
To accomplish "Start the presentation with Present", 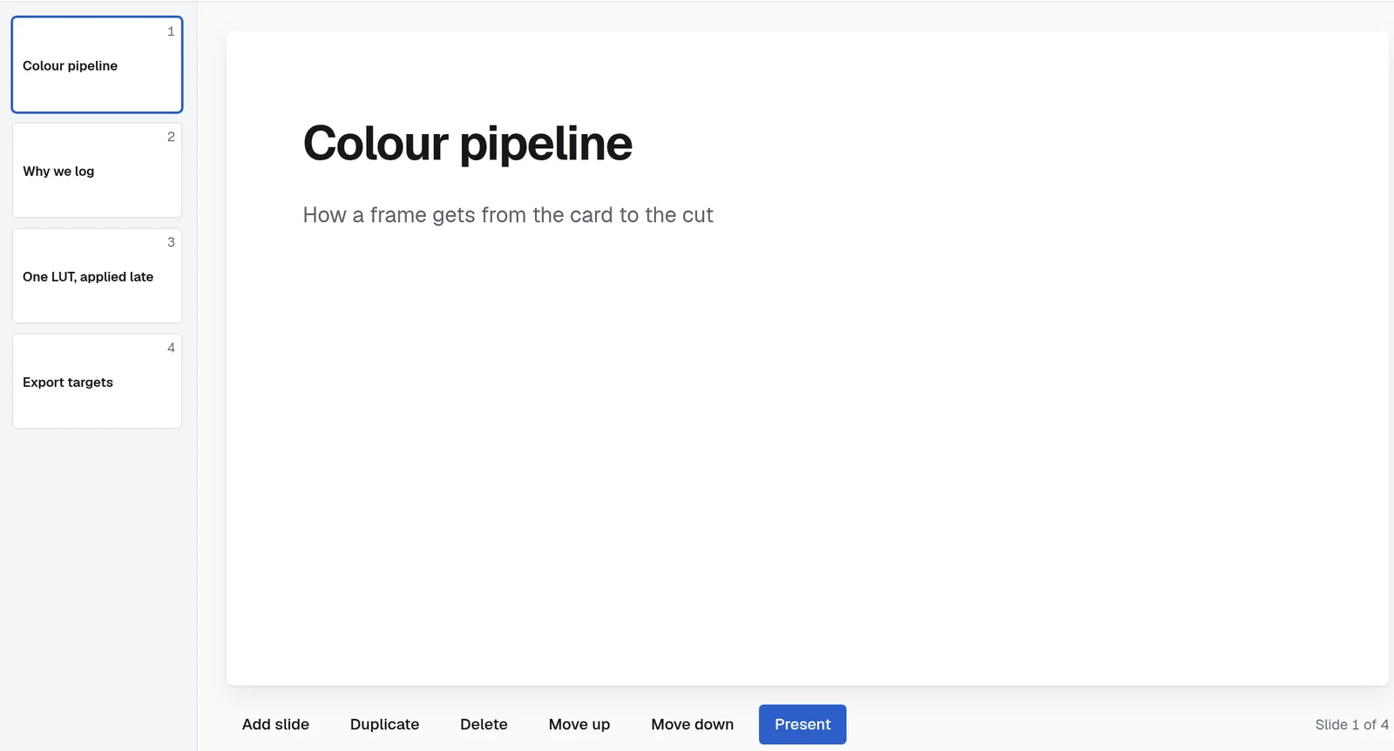I will [x=802, y=724].
